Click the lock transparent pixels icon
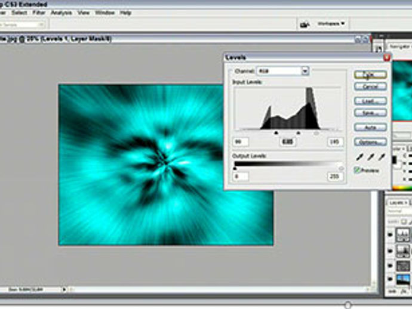Viewport: 412px width, 309px height. click(x=405, y=222)
